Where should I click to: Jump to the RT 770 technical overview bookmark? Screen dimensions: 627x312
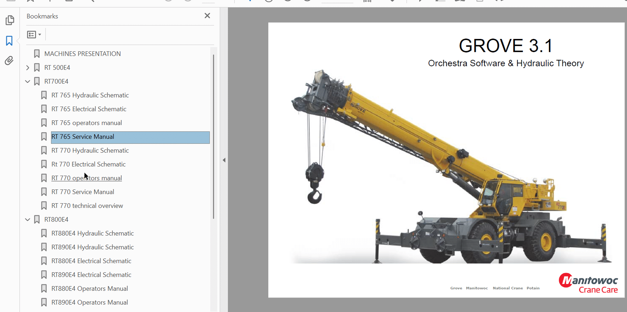(87, 206)
